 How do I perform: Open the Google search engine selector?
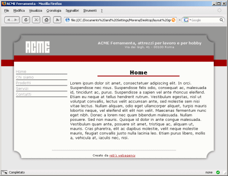187,20
